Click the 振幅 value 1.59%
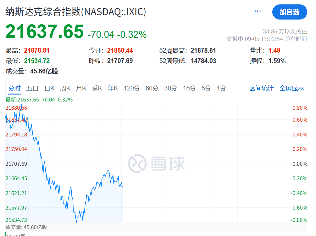The width and height of the screenshot is (316, 236). click(277, 61)
